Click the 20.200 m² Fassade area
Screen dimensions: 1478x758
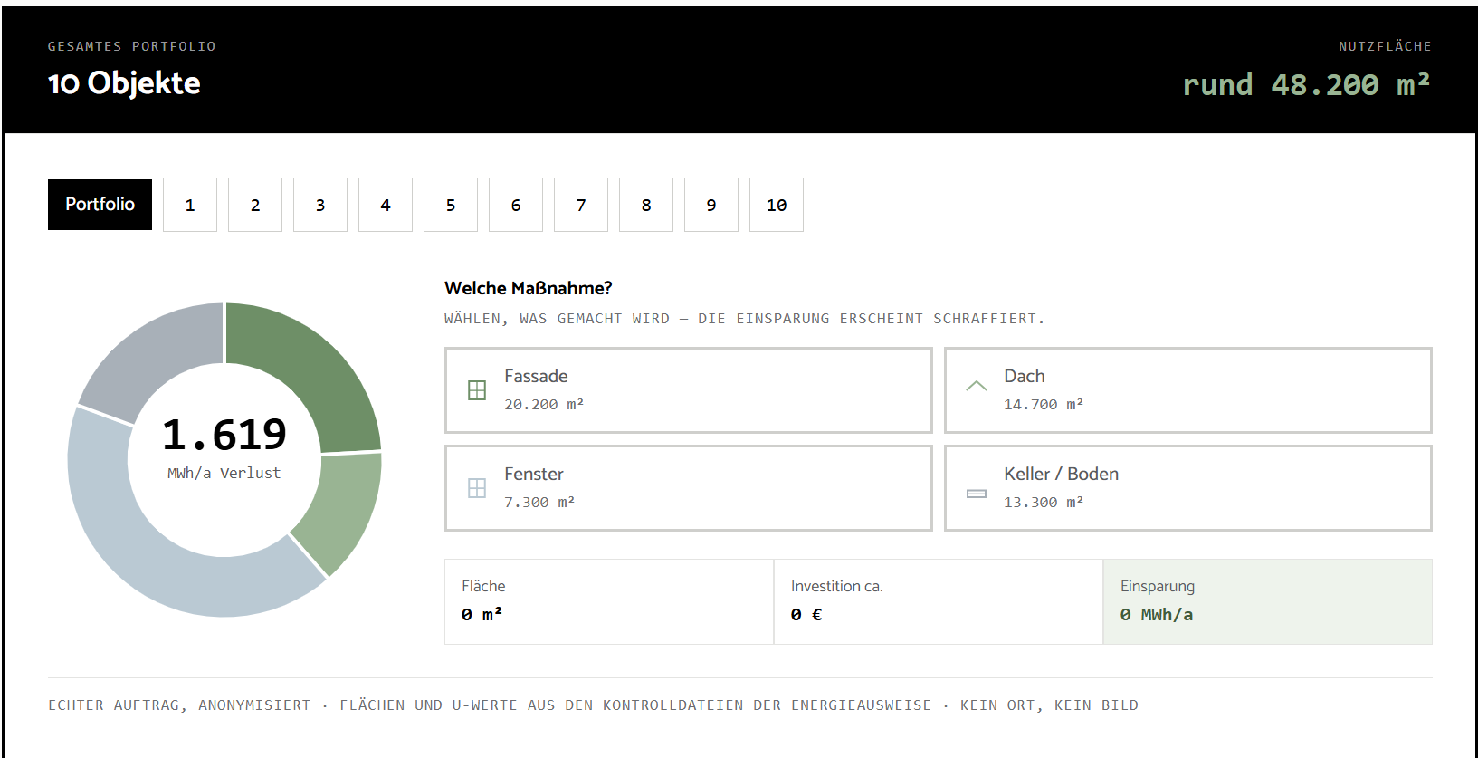[544, 405]
